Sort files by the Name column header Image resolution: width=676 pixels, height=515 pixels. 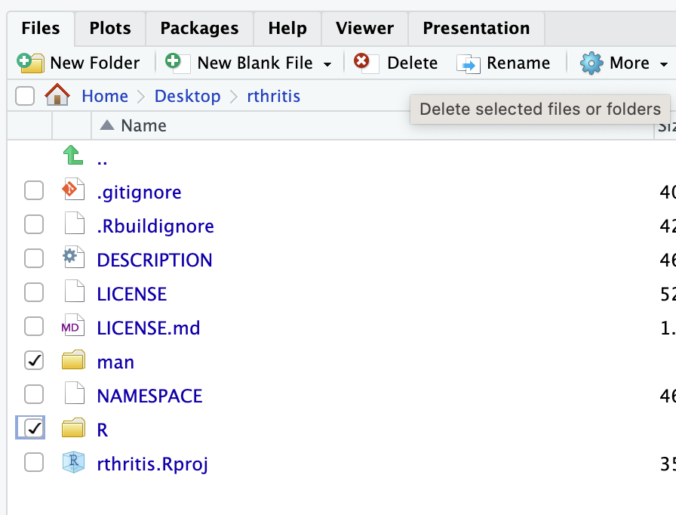point(143,125)
